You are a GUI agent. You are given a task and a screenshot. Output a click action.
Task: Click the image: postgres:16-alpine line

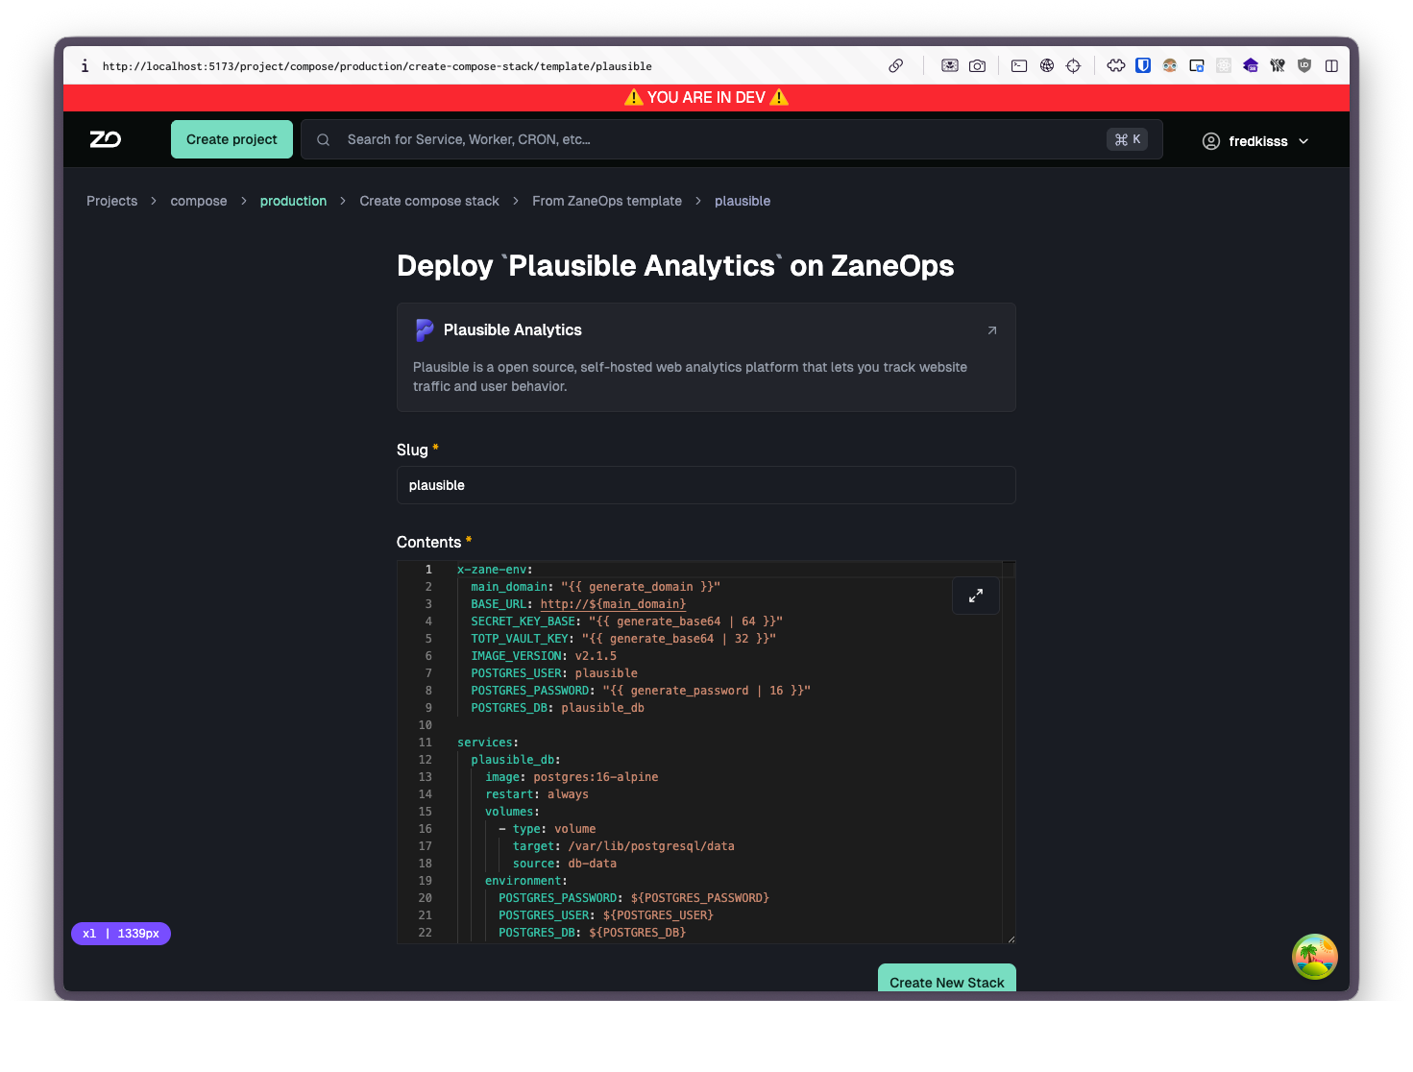pyautogui.click(x=572, y=777)
